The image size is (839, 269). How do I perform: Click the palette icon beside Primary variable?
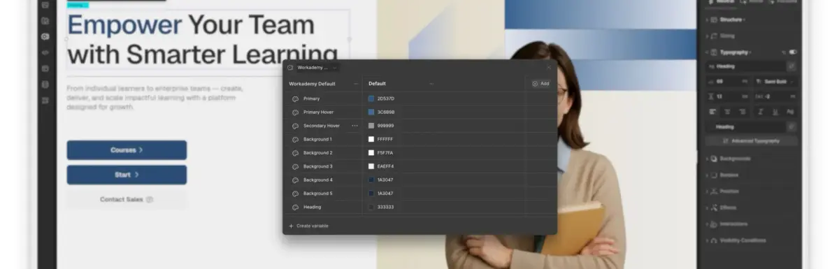pos(295,99)
